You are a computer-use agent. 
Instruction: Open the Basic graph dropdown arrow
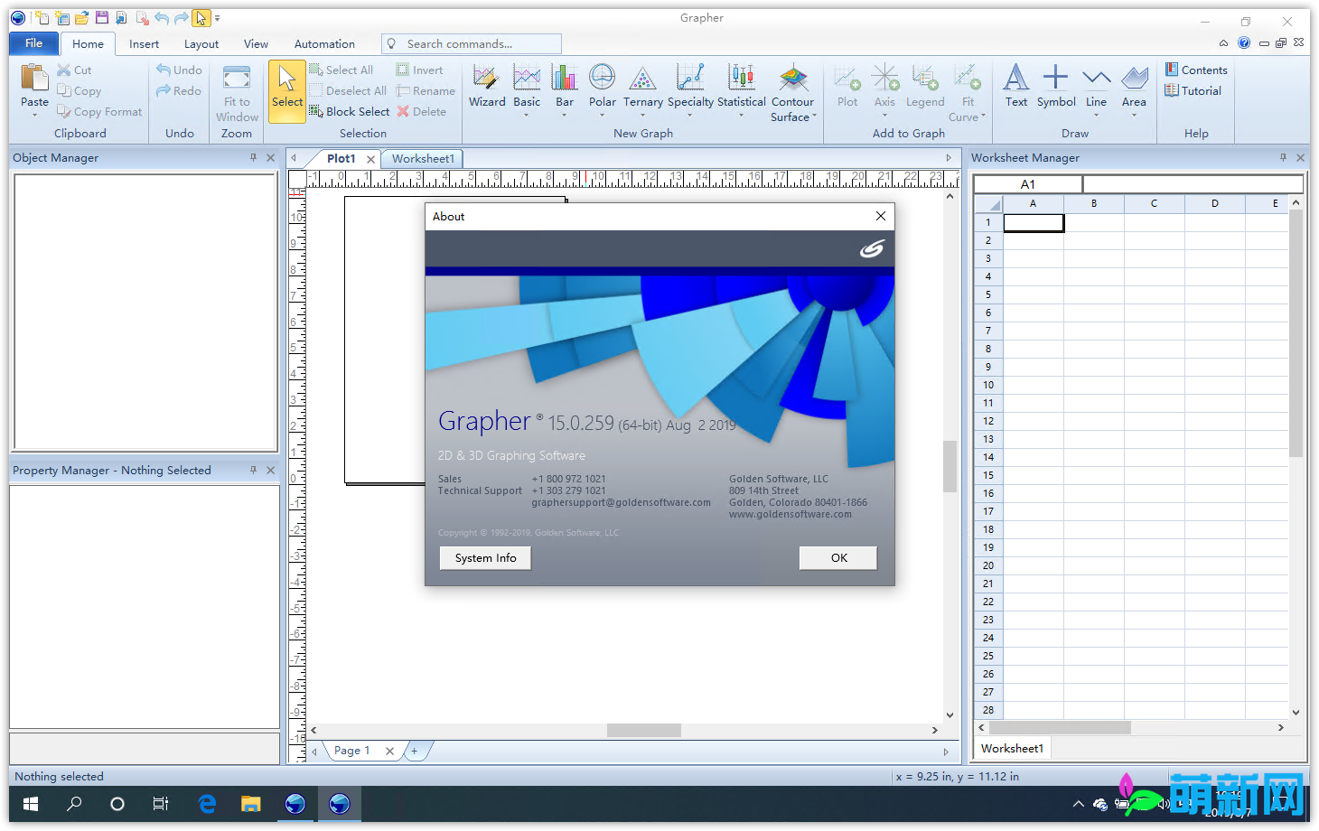(527, 115)
